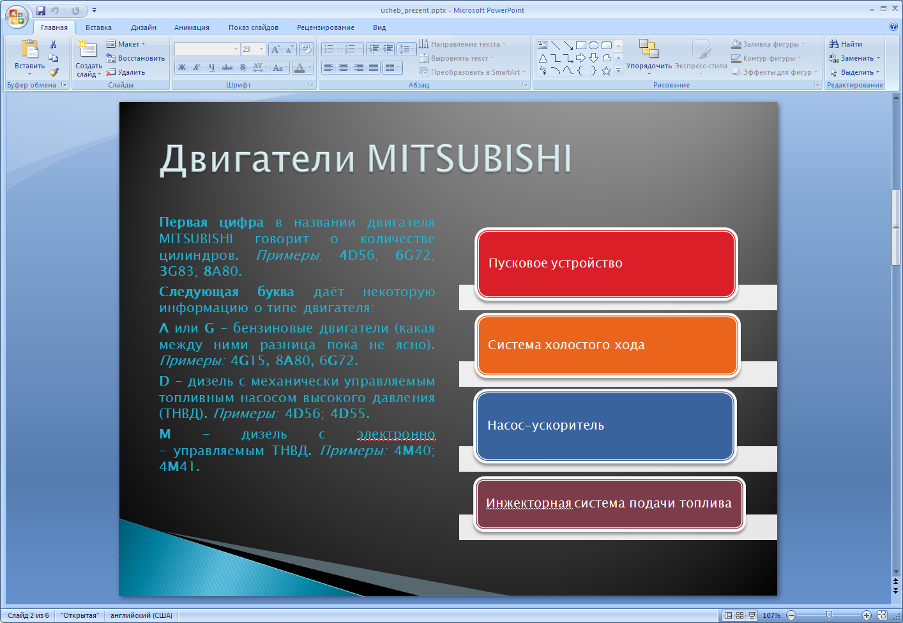Open line spacing options
Viewport: 903px width, 623px height.
click(x=406, y=49)
